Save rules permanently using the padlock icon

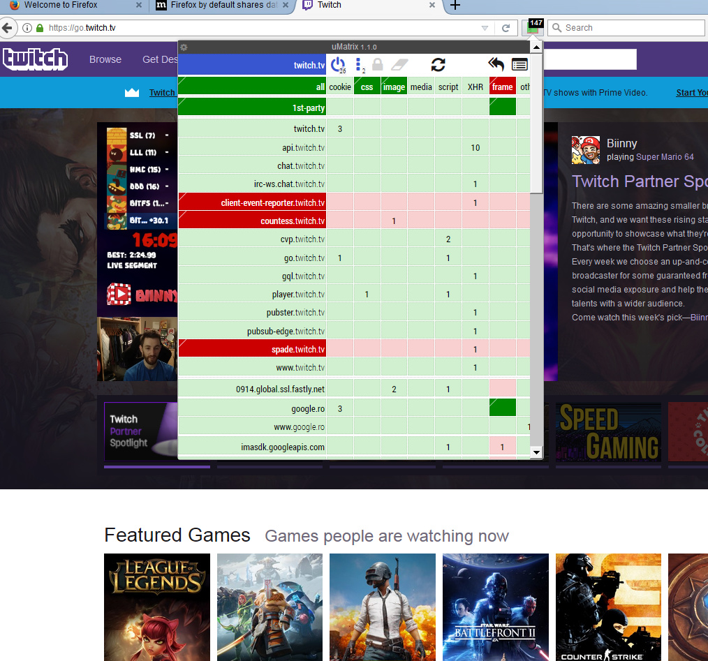tap(377, 64)
